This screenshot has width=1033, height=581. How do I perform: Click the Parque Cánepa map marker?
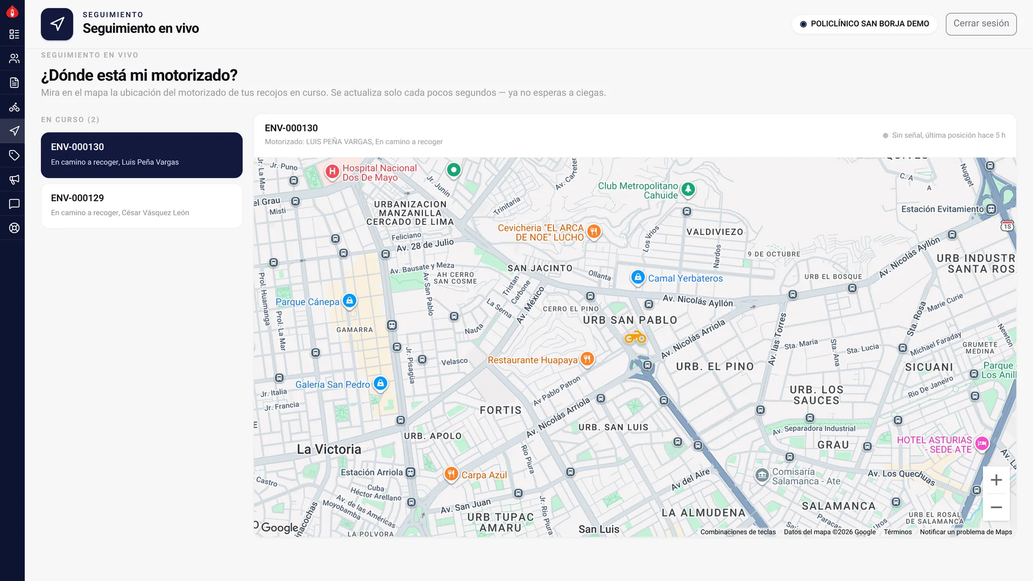(349, 301)
